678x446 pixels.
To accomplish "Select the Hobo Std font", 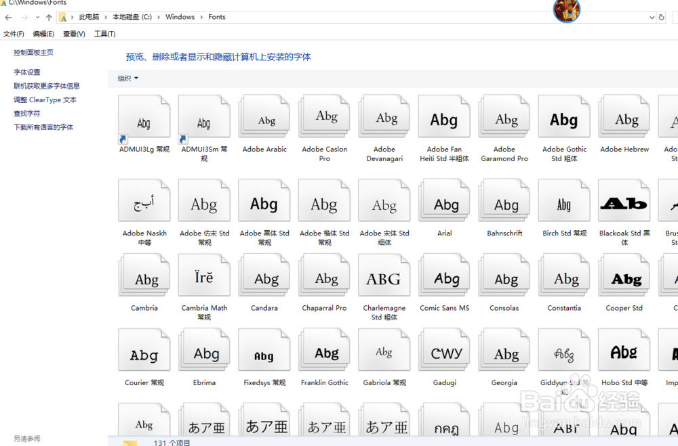I will (x=624, y=350).
